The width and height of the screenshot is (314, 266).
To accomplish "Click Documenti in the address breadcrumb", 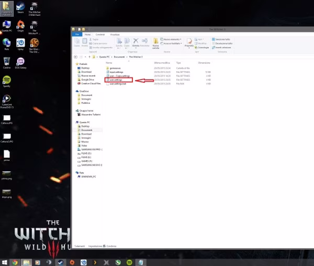I will [119, 57].
